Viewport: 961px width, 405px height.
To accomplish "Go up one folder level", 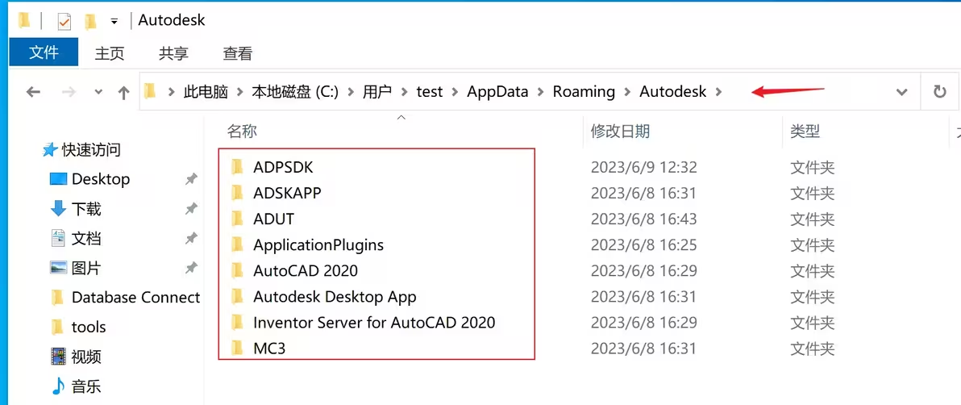I will pyautogui.click(x=124, y=92).
